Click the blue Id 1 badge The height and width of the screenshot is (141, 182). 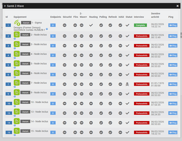8,25
